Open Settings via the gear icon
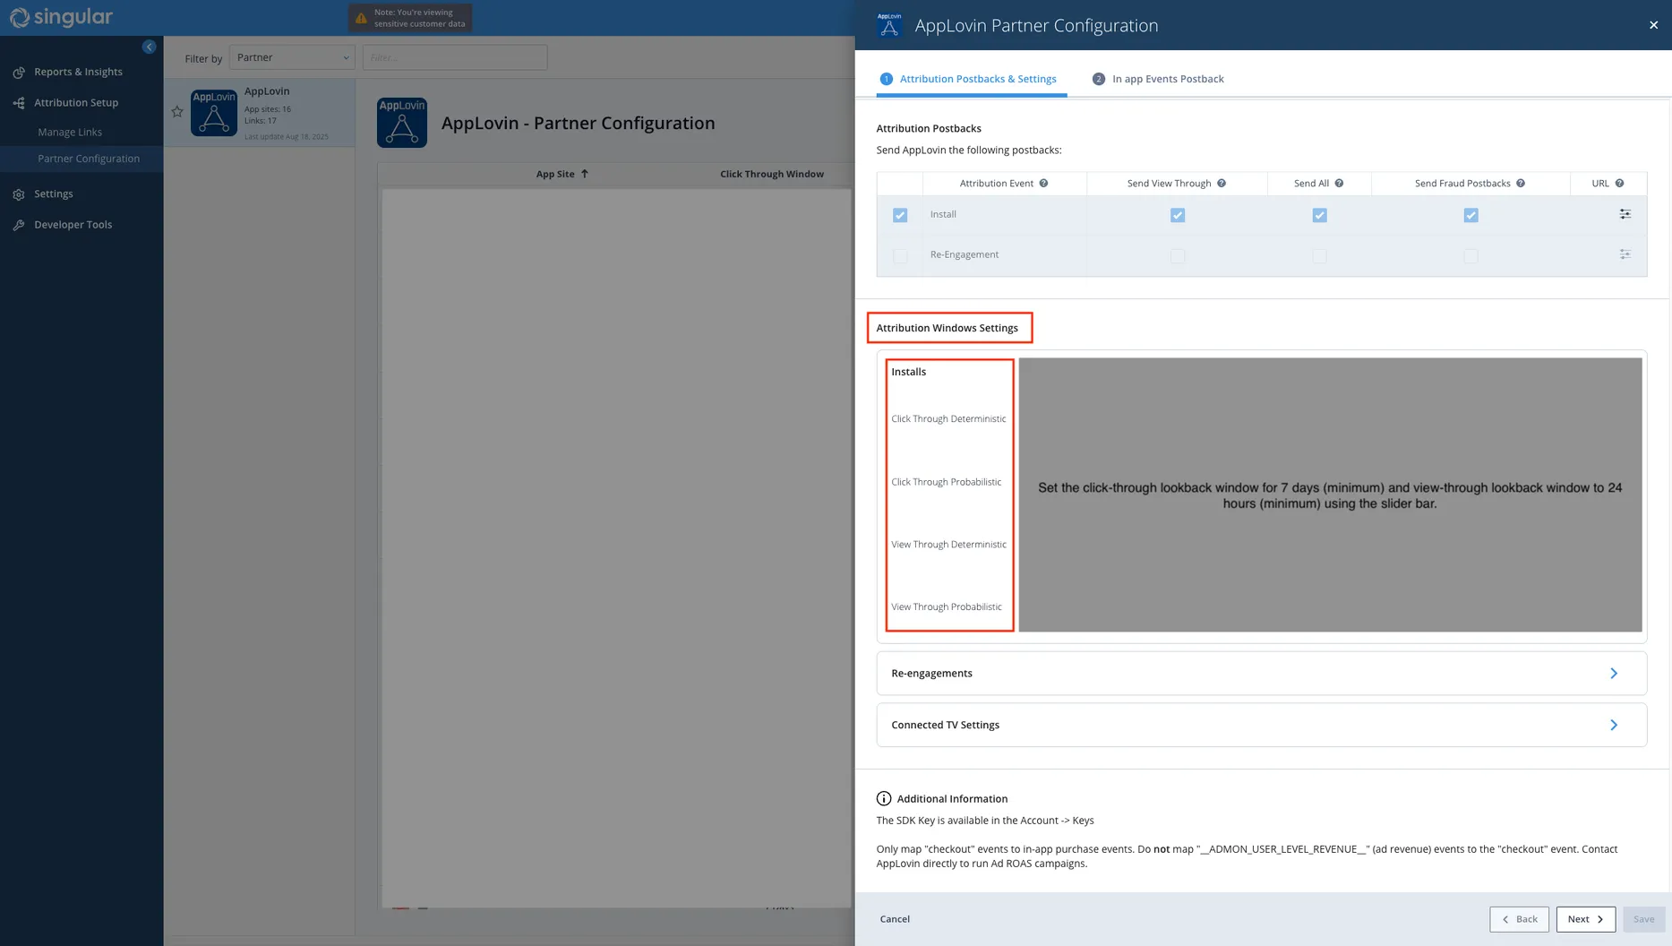 pos(18,193)
